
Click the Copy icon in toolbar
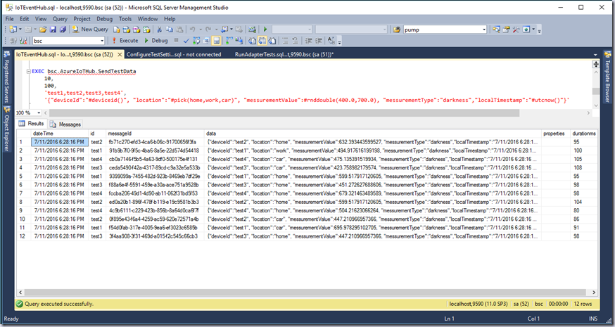pos(170,30)
